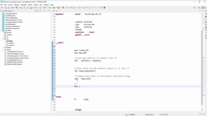
Task: Open the Build hammer dropdown arrow
Action: (19, 8)
